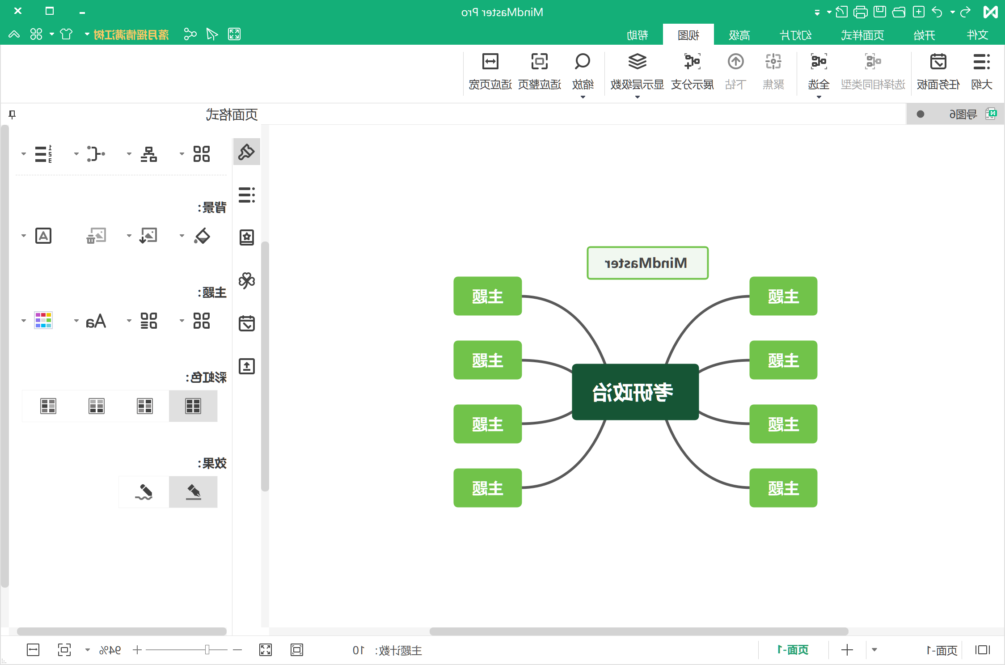Open the task calendar side tab
The width and height of the screenshot is (1005, 665).
click(x=246, y=323)
